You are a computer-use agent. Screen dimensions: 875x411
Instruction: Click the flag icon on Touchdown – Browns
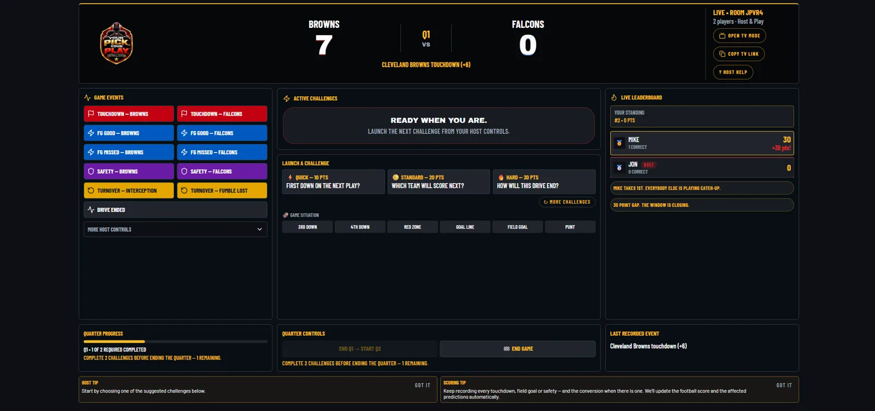(x=91, y=114)
